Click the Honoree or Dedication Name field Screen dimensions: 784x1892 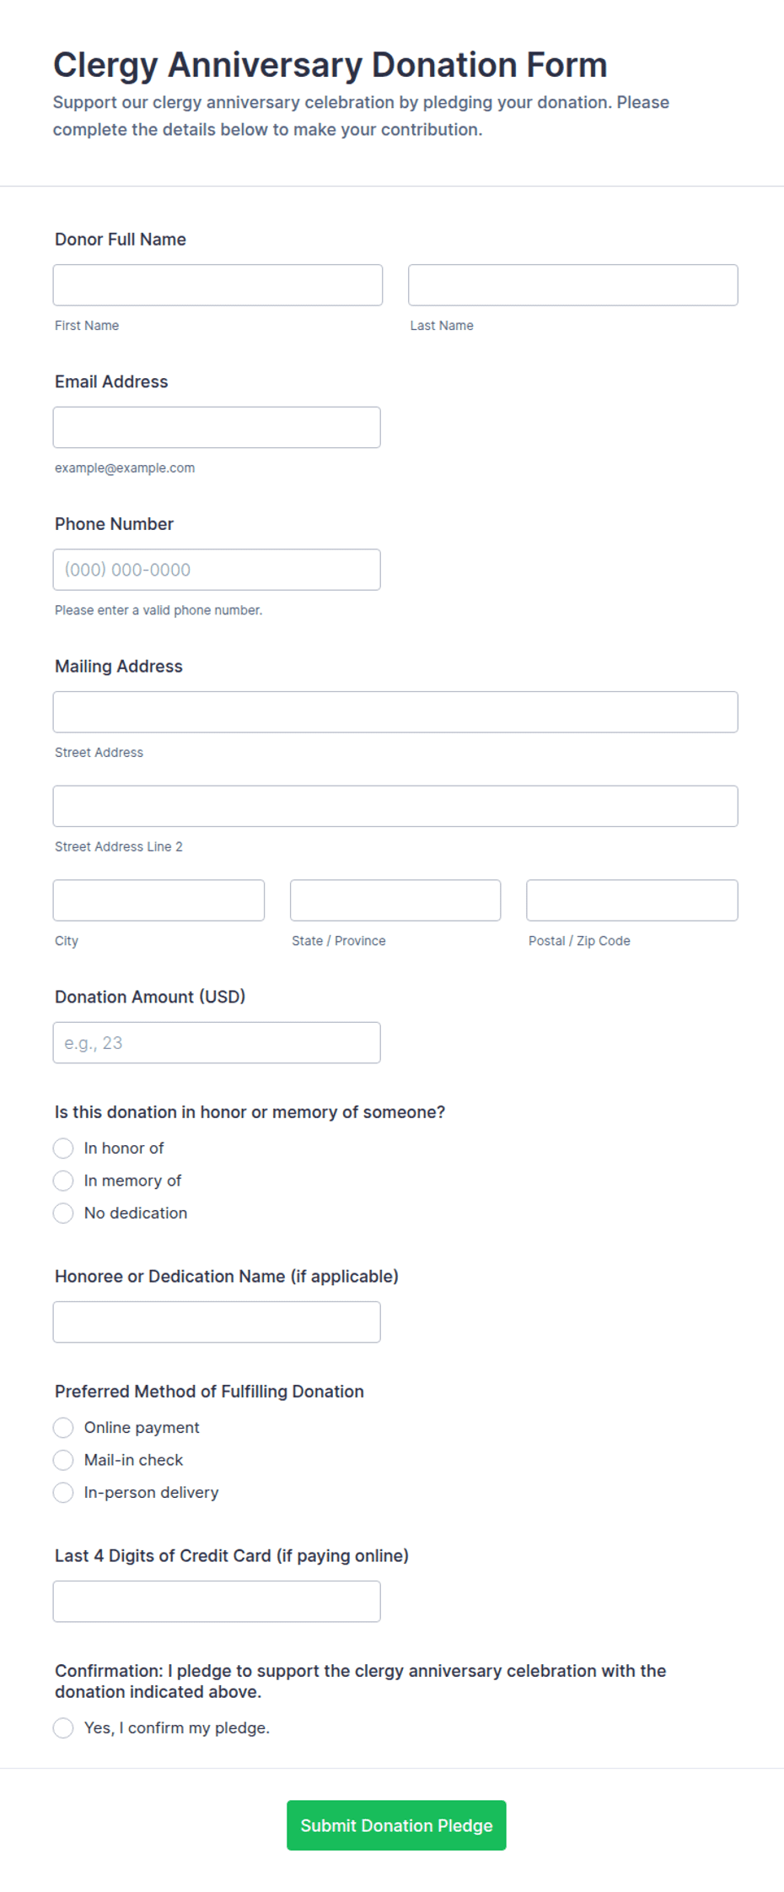pos(217,1322)
